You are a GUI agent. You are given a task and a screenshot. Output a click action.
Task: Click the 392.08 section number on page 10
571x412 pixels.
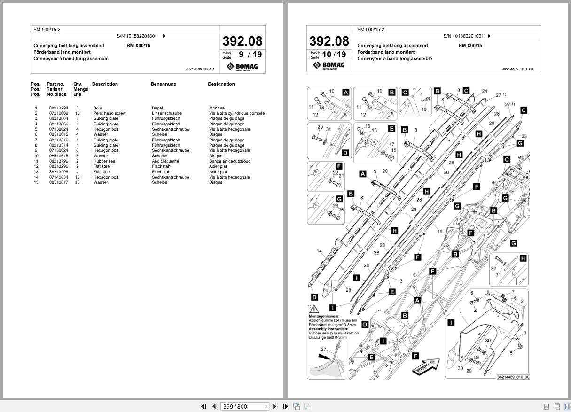click(329, 40)
